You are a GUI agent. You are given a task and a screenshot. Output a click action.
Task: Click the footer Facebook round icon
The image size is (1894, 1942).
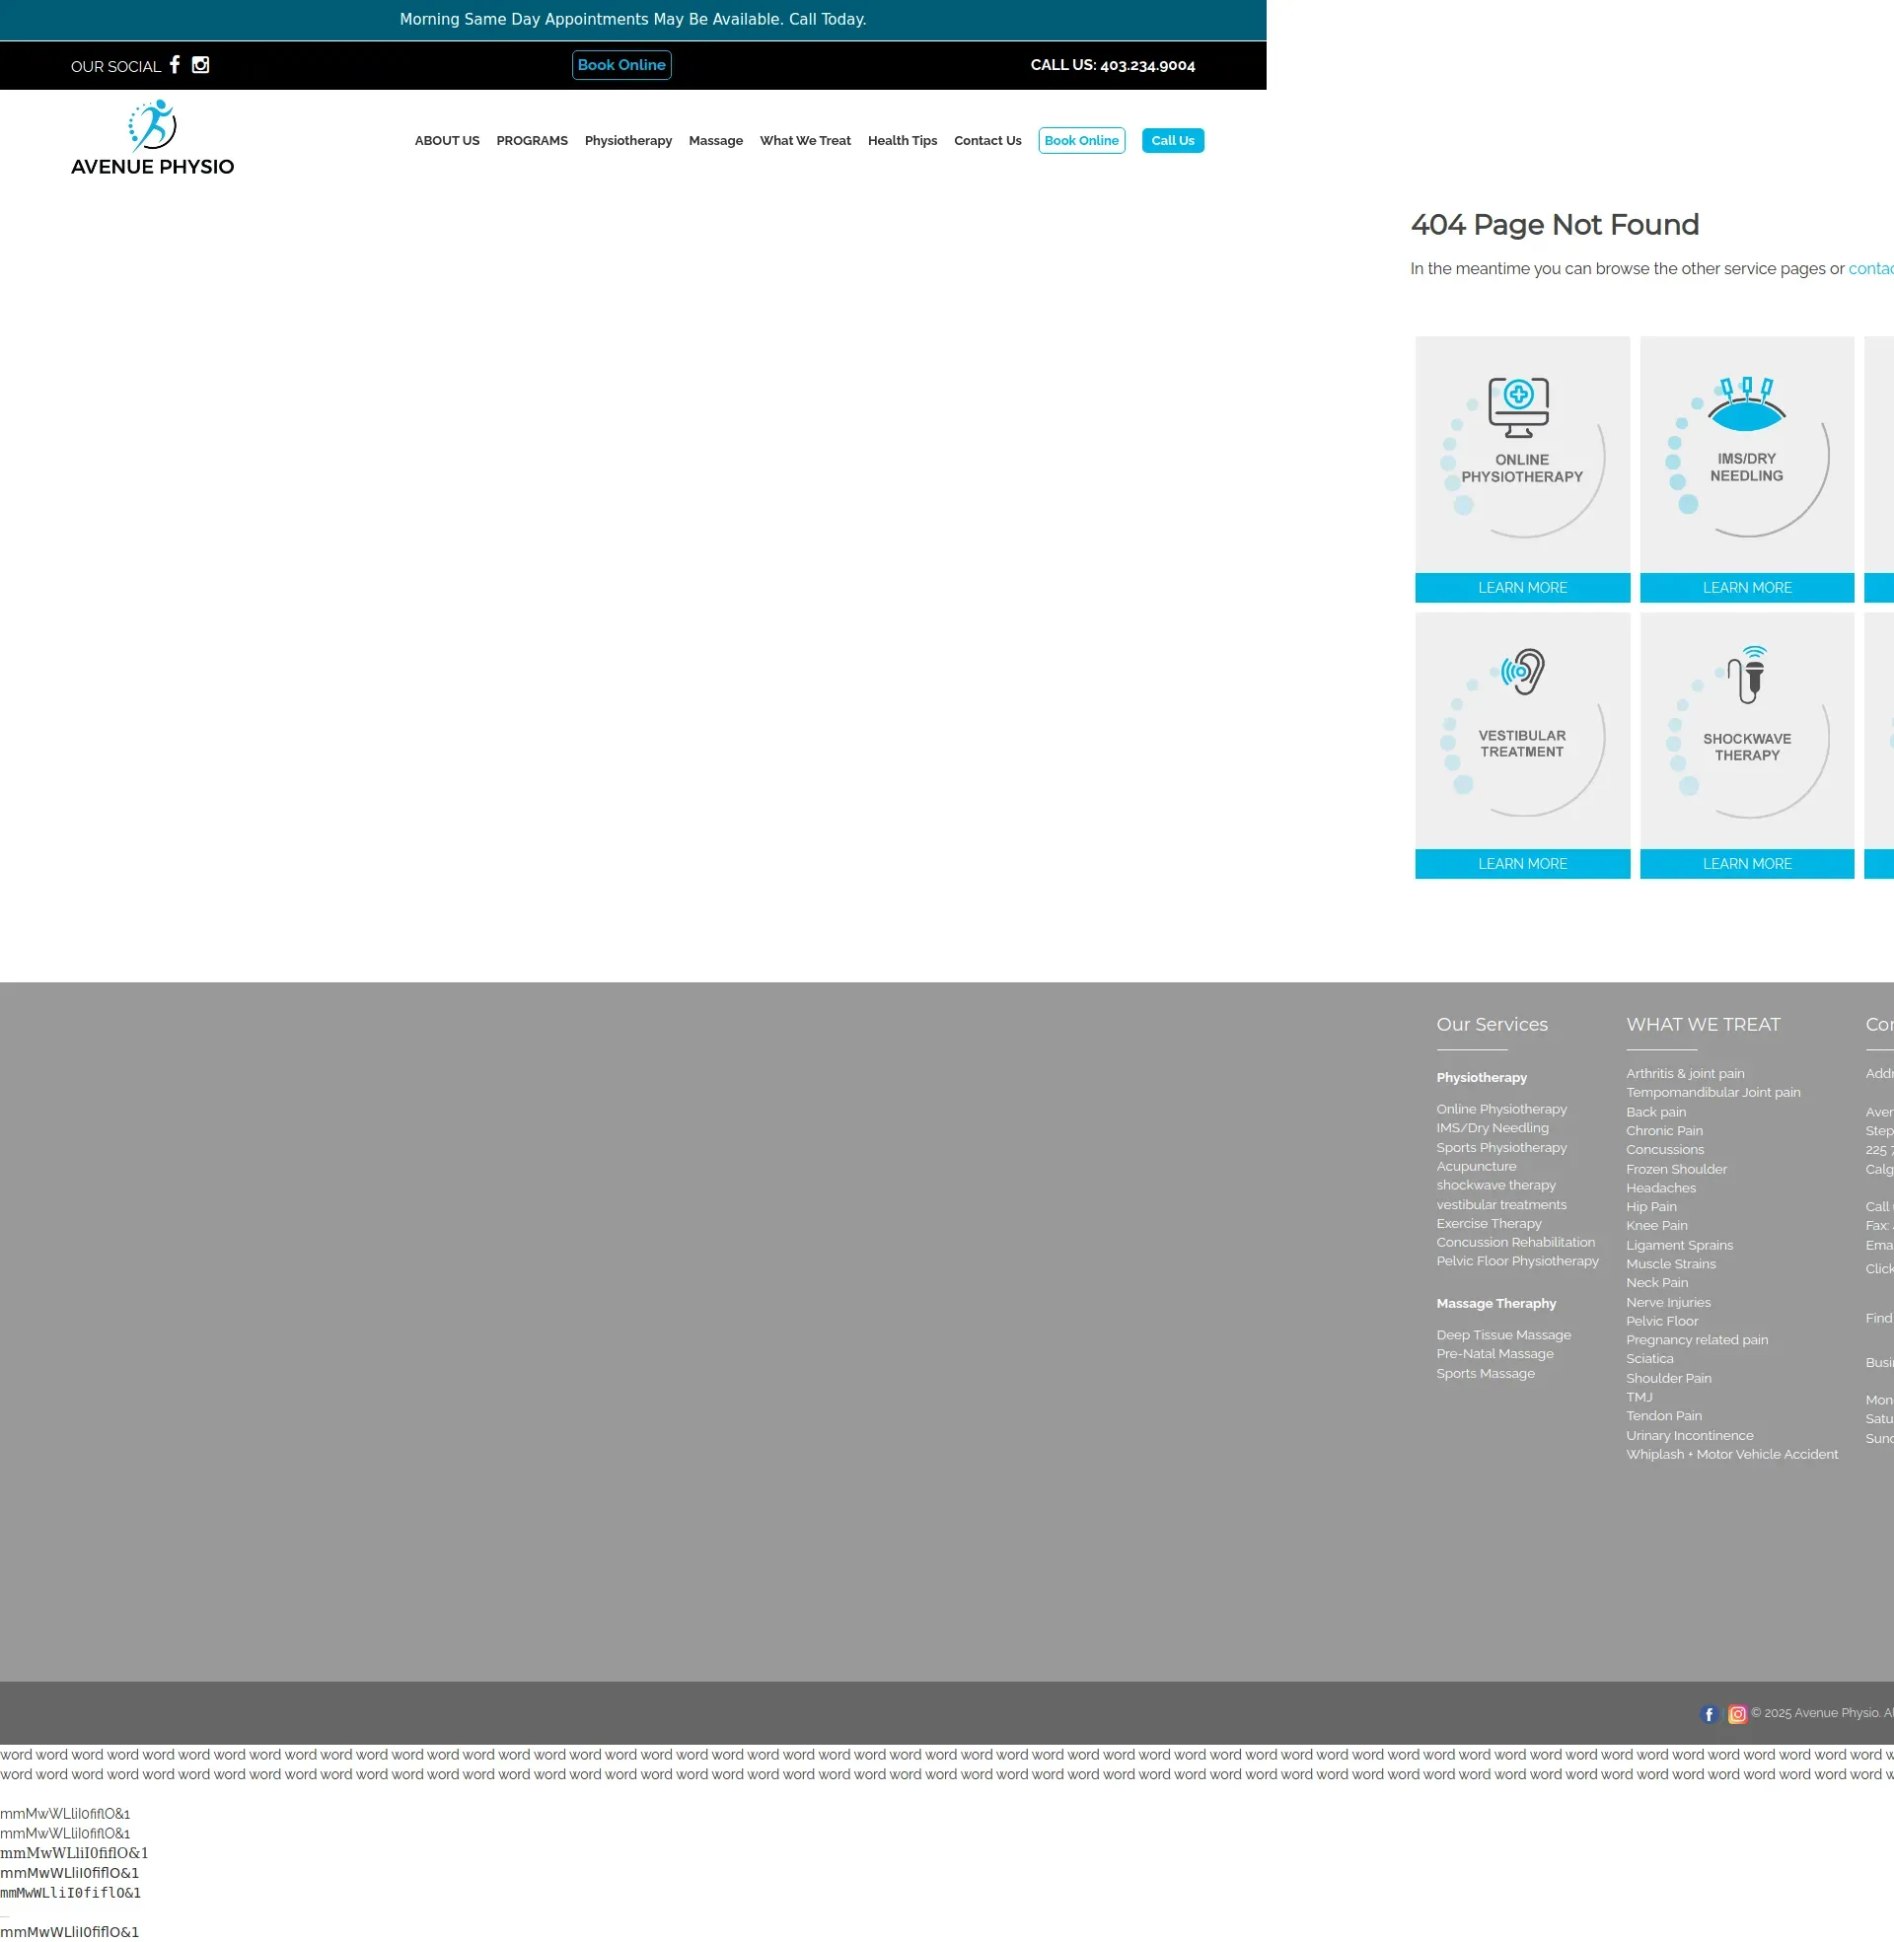(x=1709, y=1713)
